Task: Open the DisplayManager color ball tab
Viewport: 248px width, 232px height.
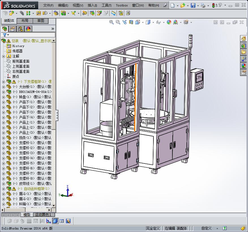Action: click(28, 29)
